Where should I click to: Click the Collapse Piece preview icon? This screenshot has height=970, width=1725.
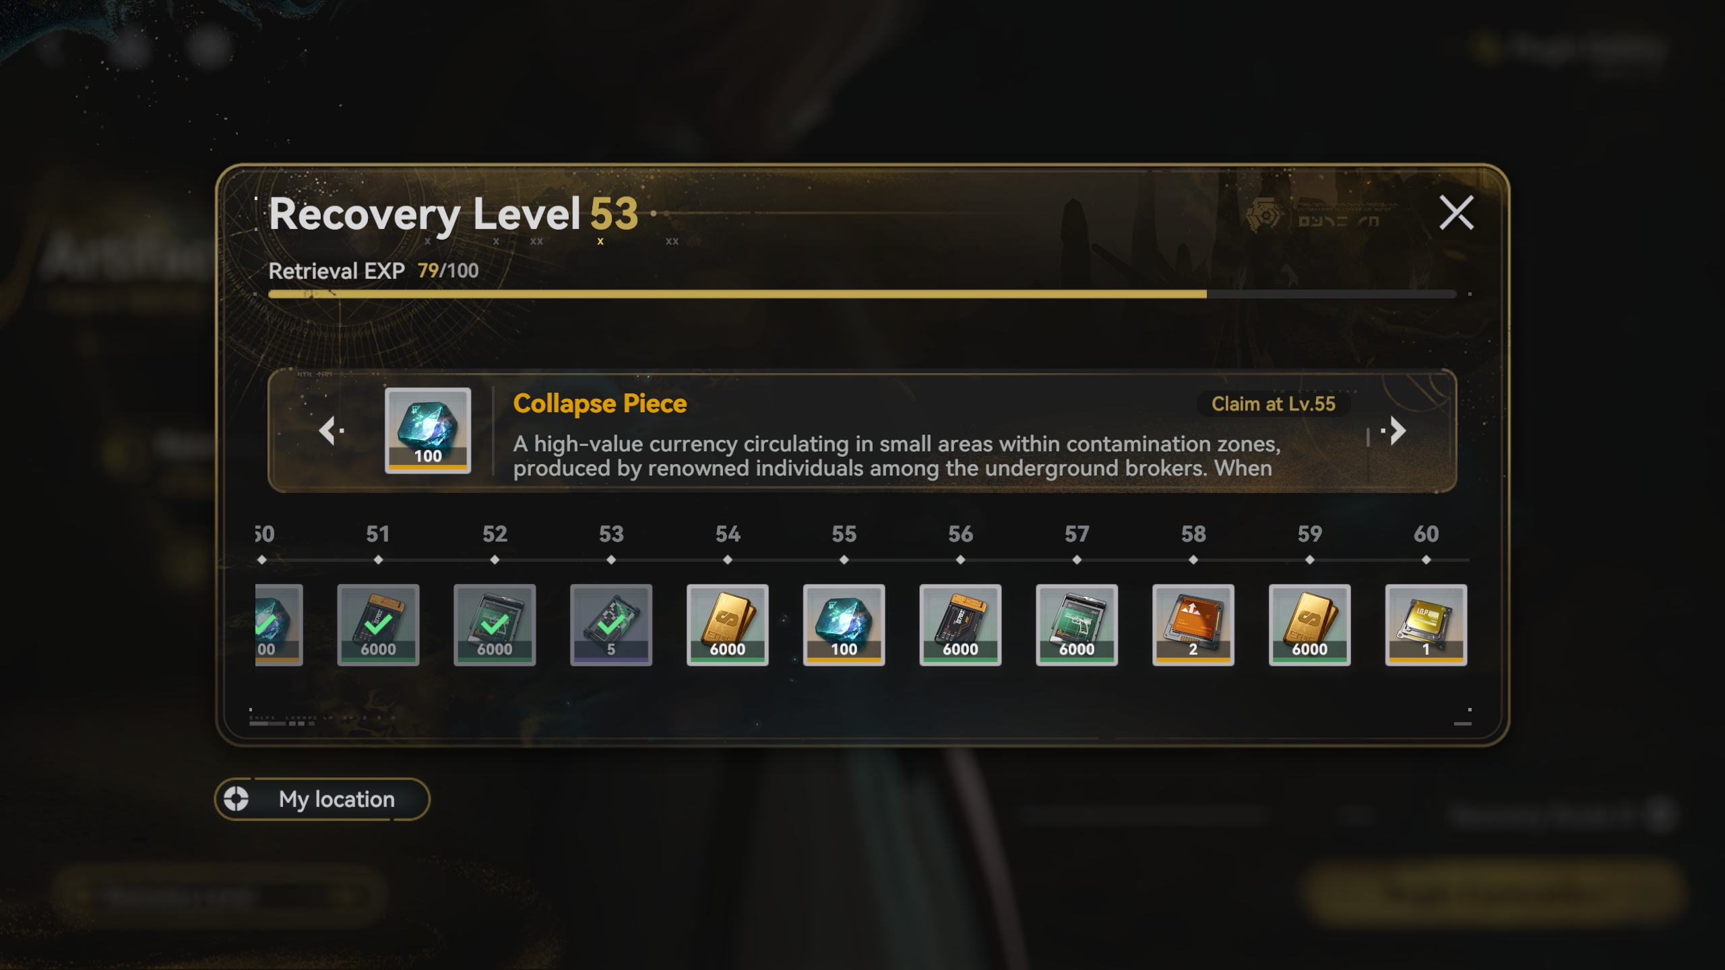tap(428, 430)
